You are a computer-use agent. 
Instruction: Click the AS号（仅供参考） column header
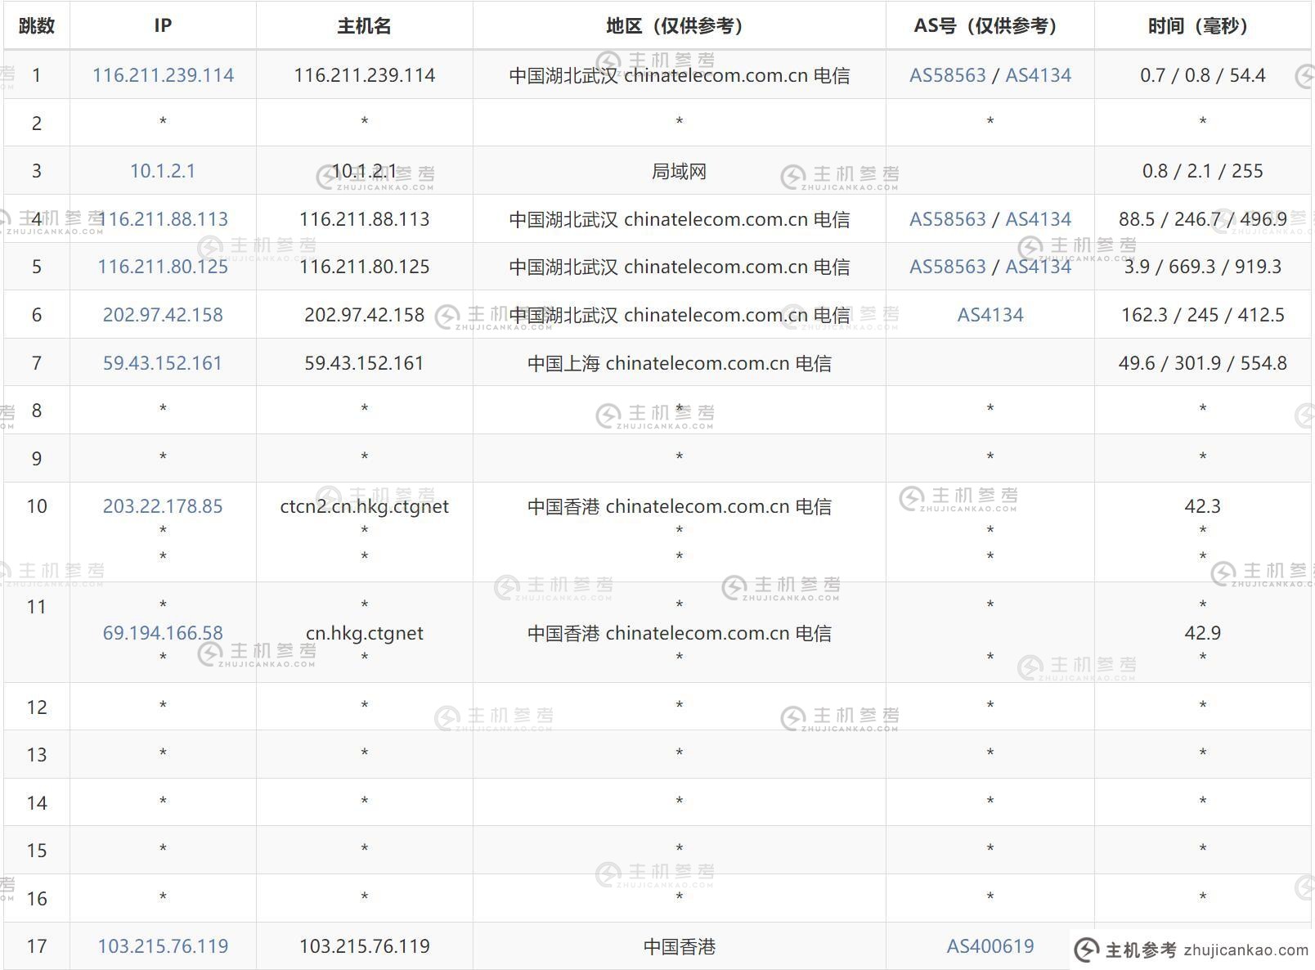pos(990,26)
